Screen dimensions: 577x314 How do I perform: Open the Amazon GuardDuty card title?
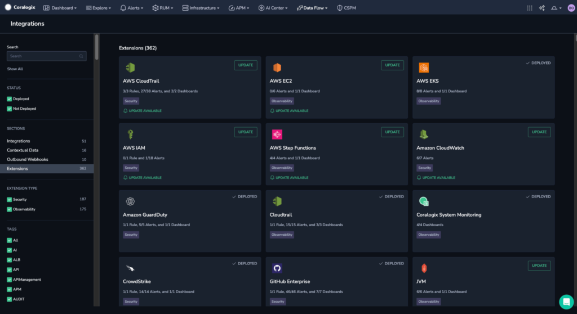[145, 215]
